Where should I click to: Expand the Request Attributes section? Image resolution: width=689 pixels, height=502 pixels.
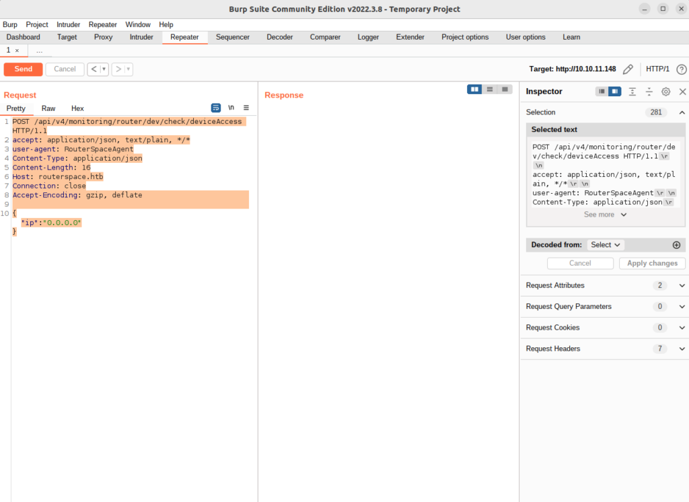[682, 286]
